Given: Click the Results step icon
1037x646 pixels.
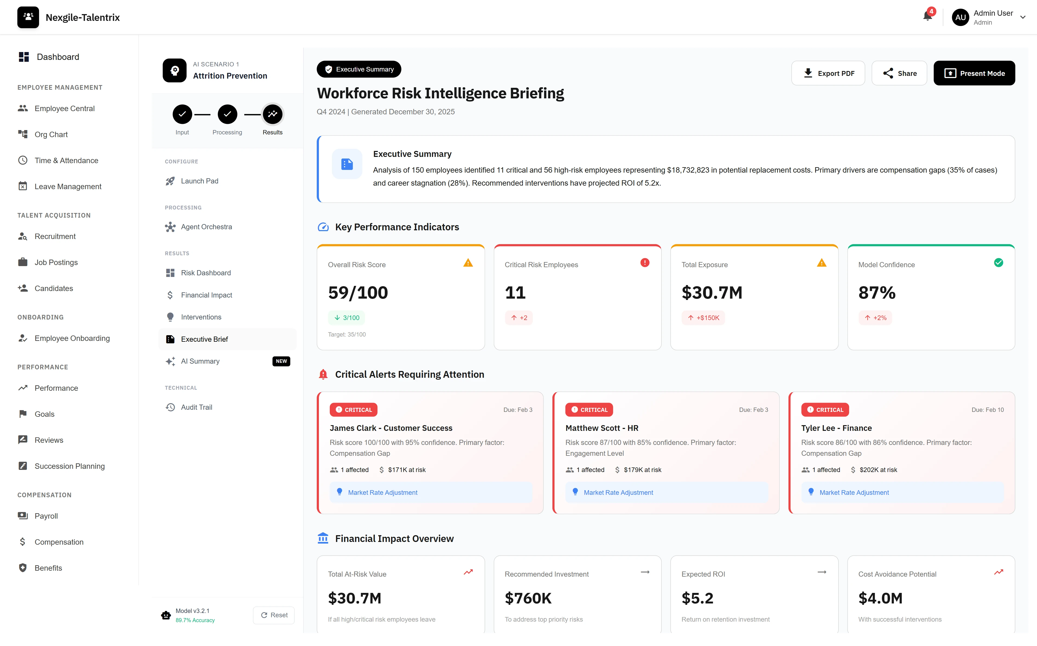Looking at the screenshot, I should click(273, 114).
